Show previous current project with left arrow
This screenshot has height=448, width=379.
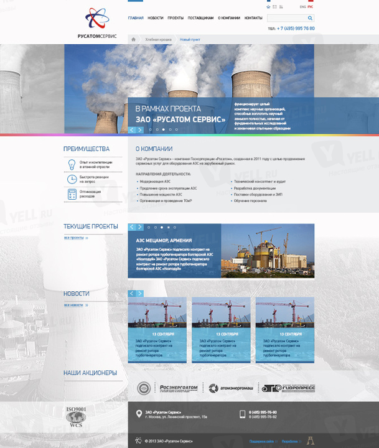pyautogui.click(x=131, y=227)
